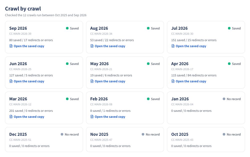Click crawl ID 'CC-MAIN-2026-04'
Screen dimensions: 250x157
182,104
